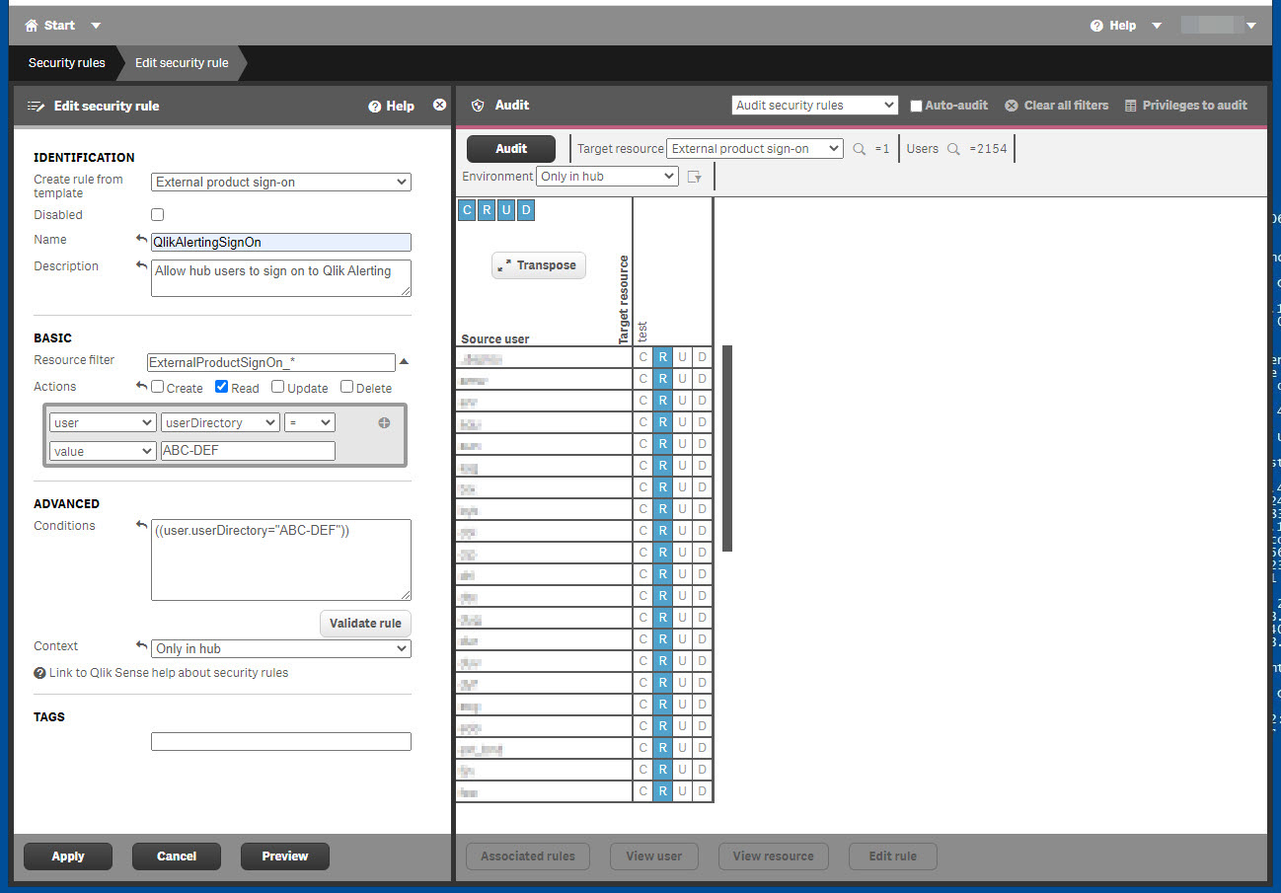The height and width of the screenshot is (893, 1281).
Task: Click the Description text area
Action: [281, 278]
